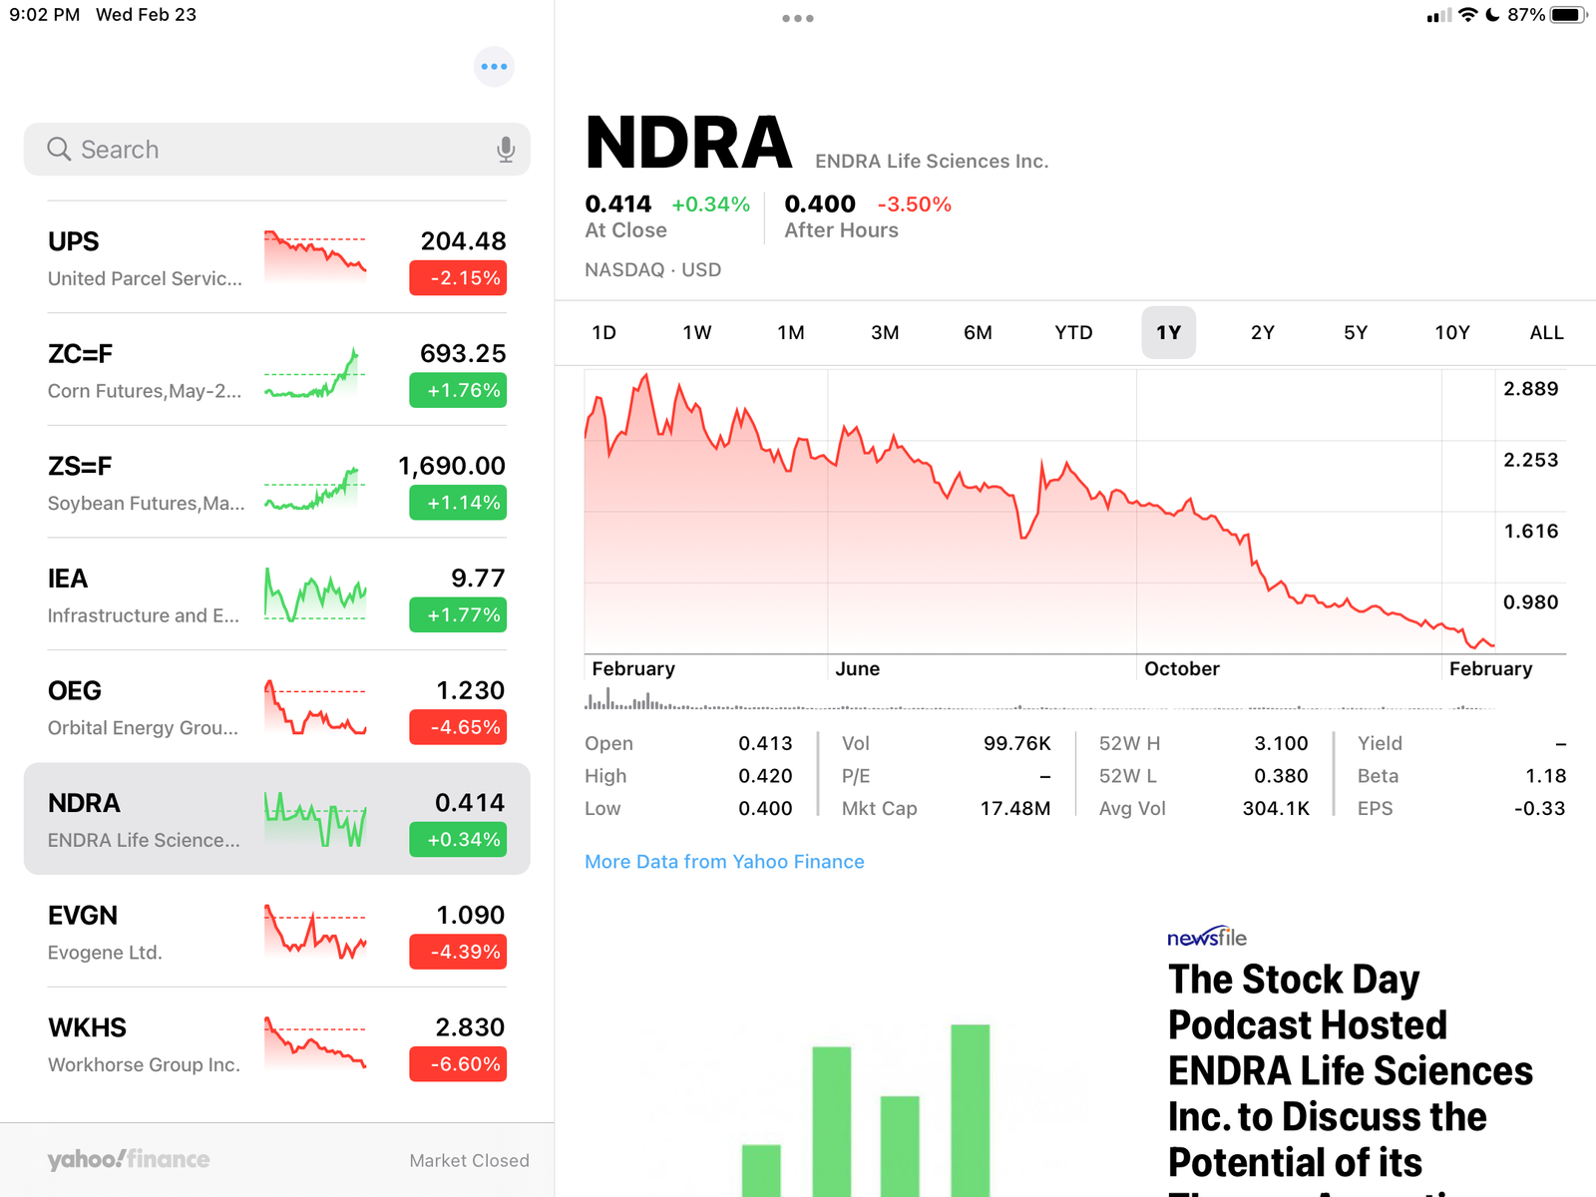Click the Search stocks field
Screen dimensions: 1596x1197
[x=276, y=150]
